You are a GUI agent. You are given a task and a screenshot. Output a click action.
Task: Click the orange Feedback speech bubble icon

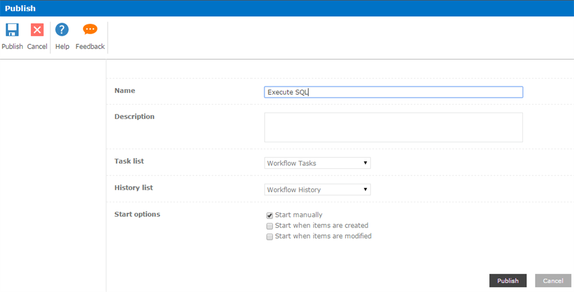90,30
